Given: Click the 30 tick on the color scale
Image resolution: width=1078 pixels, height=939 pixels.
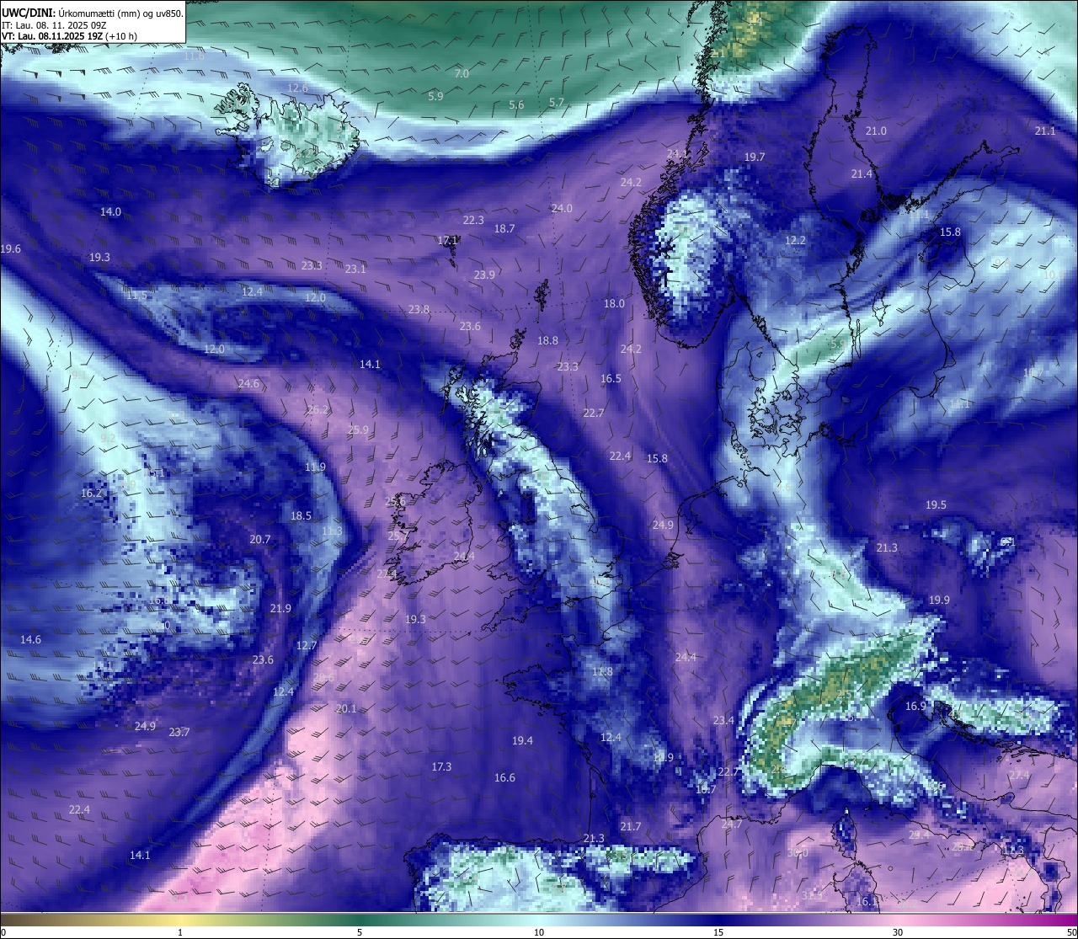Looking at the screenshot, I should 898,932.
